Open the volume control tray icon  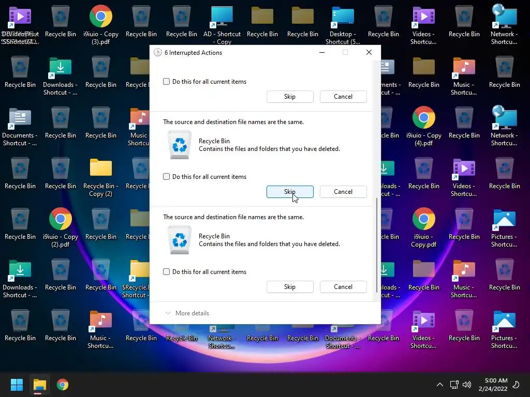tap(467, 385)
